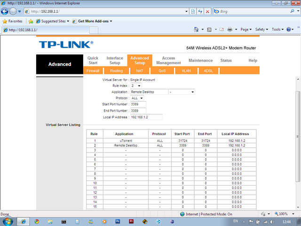301x226 pixels.
Task: Open the Status tab
Action: [x=226, y=60]
